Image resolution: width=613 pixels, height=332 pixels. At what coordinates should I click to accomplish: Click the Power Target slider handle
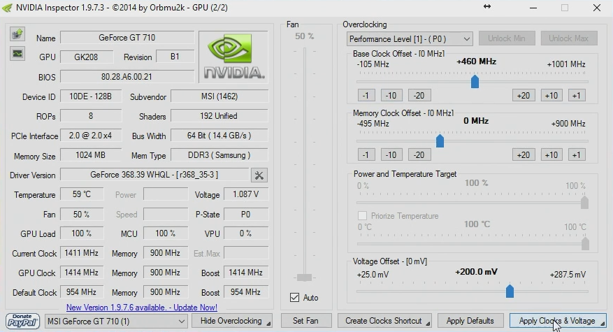pos(584,203)
